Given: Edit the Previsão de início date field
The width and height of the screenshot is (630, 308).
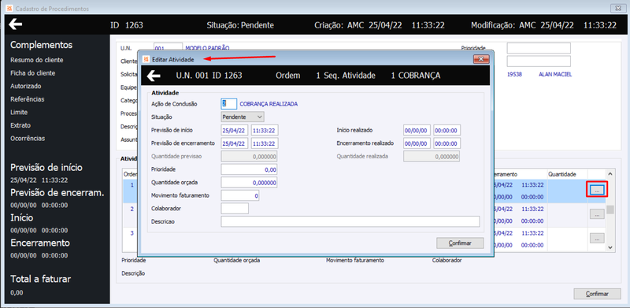Looking at the screenshot, I should point(235,130).
